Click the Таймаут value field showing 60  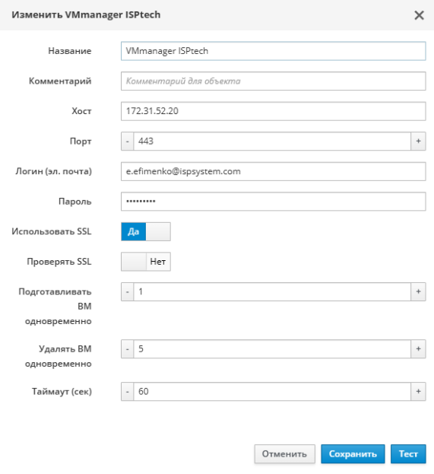tap(272, 392)
